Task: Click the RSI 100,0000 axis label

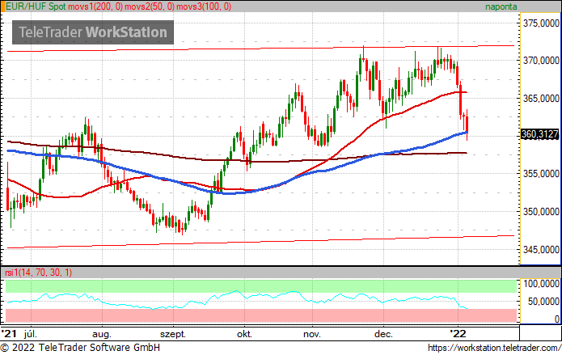Action: 541,284
